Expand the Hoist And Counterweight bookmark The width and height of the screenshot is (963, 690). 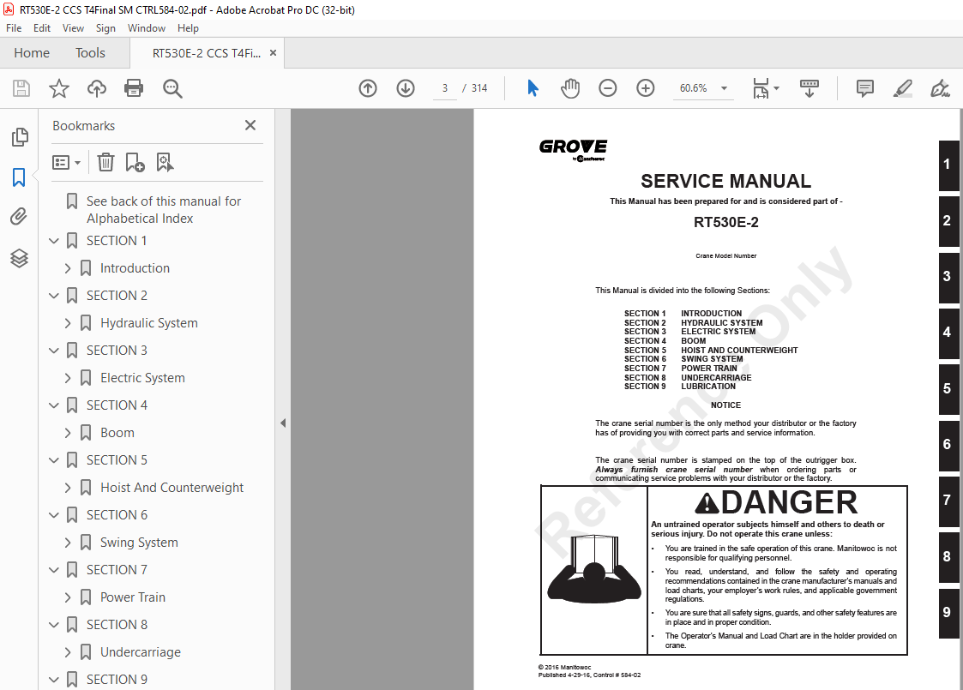point(68,488)
